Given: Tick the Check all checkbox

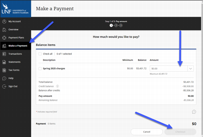Looking at the screenshot, I should (x=40, y=54).
